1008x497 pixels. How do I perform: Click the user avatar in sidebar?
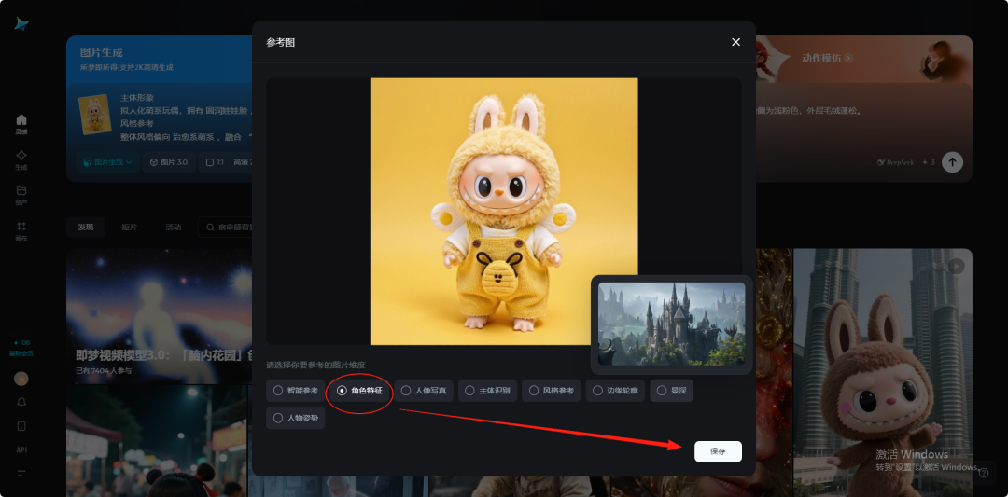[21, 379]
